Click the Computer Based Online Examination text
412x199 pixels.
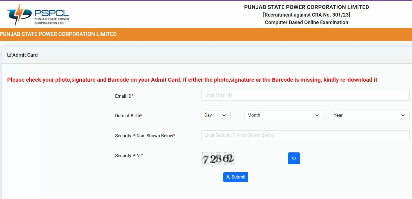tap(306, 22)
